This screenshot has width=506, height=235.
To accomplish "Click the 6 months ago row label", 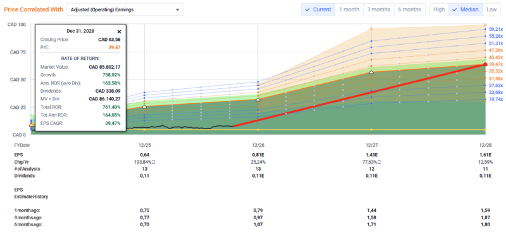I will pyautogui.click(x=28, y=224).
